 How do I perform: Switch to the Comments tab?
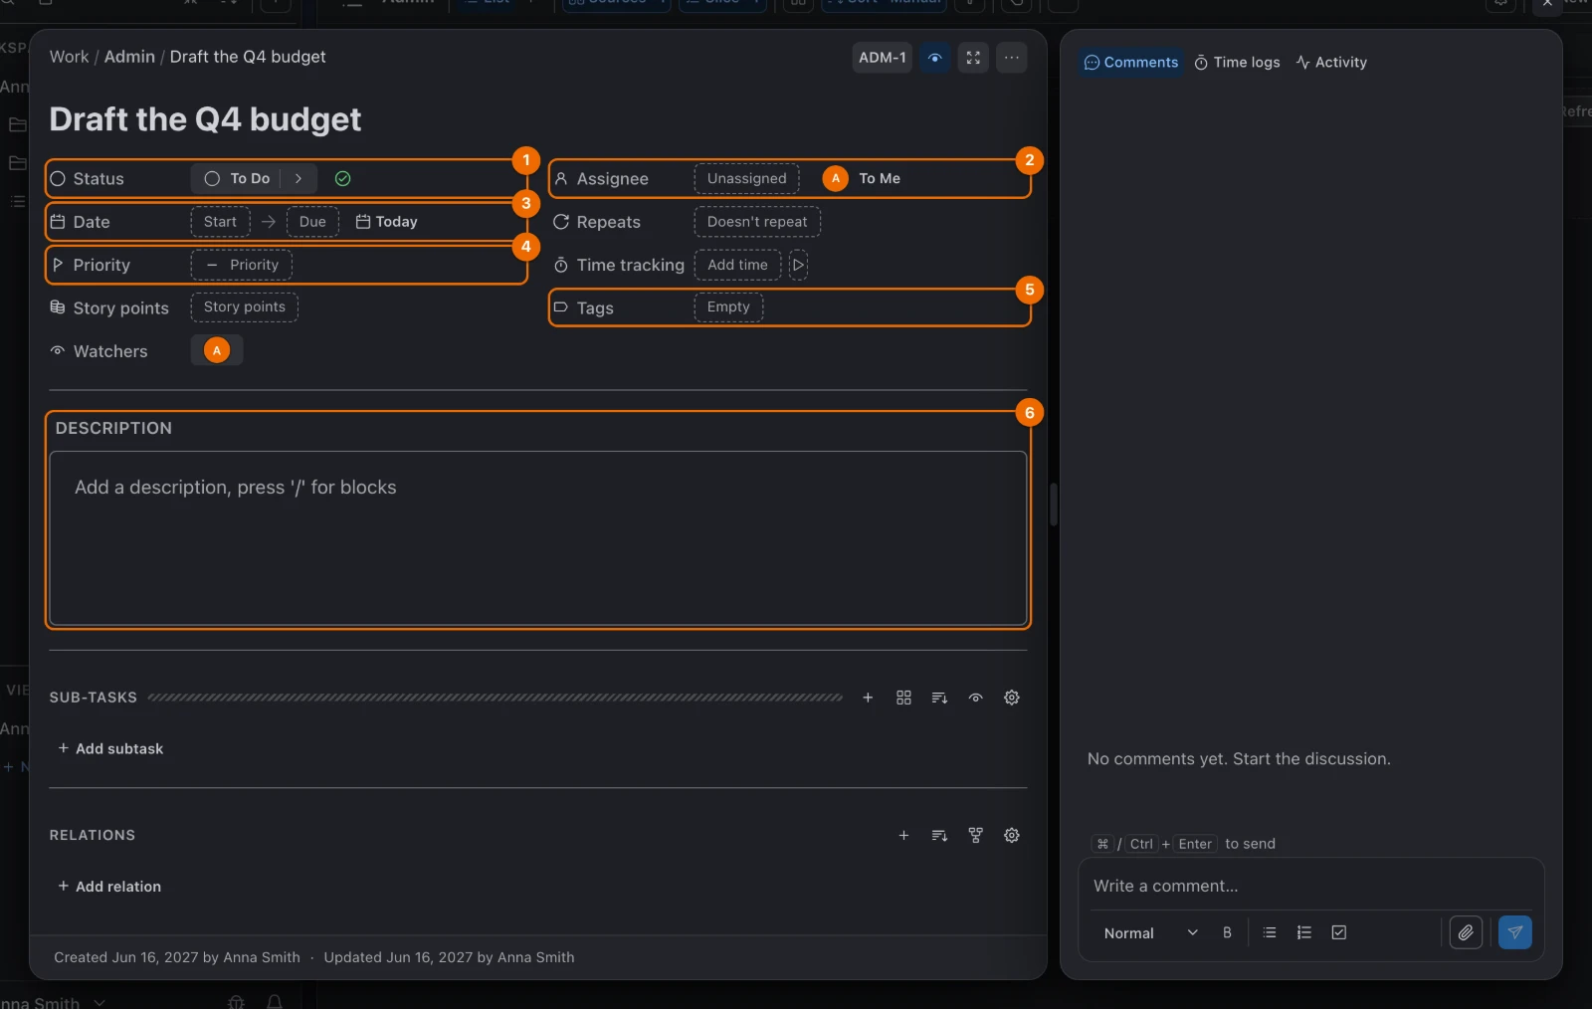click(1131, 63)
